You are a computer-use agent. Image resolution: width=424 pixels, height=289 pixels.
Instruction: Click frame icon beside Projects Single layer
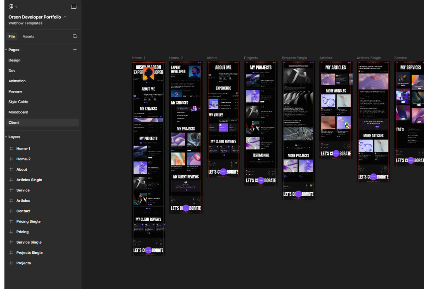[11, 252]
